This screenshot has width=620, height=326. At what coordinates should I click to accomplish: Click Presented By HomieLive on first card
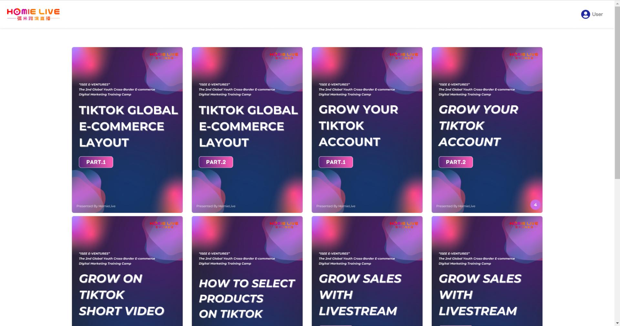point(96,206)
